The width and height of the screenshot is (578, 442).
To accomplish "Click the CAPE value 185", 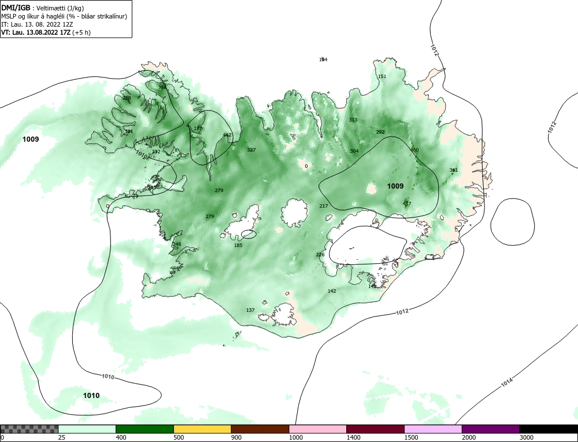I will tap(238, 245).
